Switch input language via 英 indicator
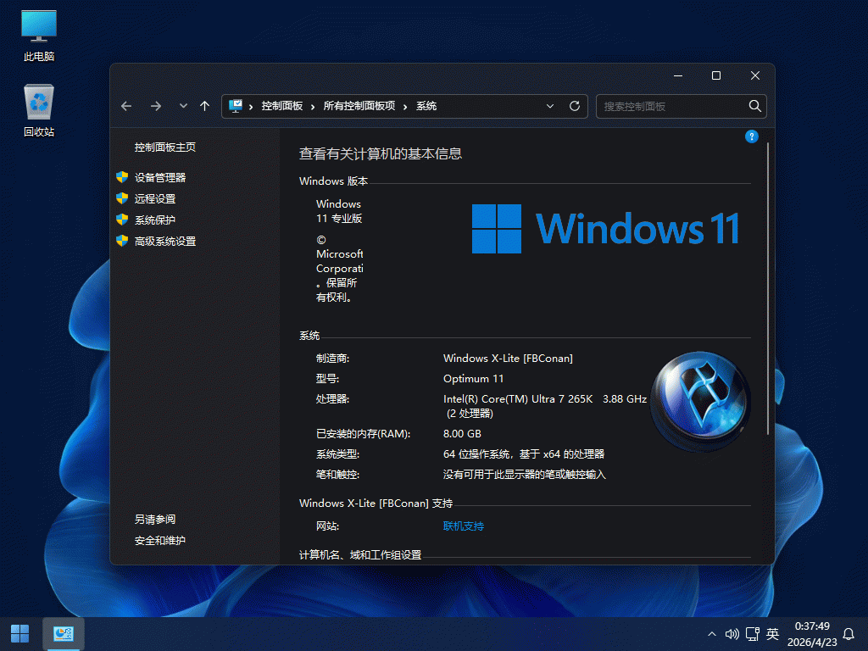The image size is (868, 651). (773, 634)
